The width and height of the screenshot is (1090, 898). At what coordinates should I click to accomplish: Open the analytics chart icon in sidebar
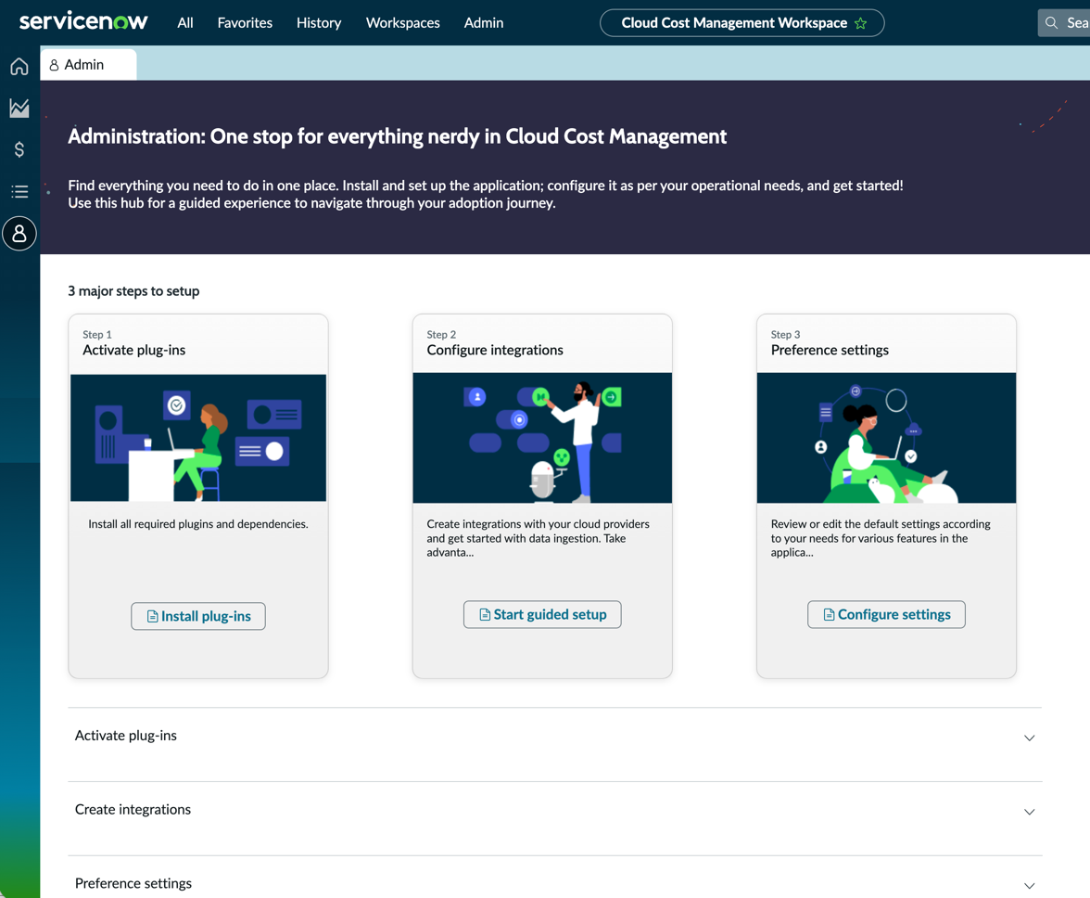(19, 108)
